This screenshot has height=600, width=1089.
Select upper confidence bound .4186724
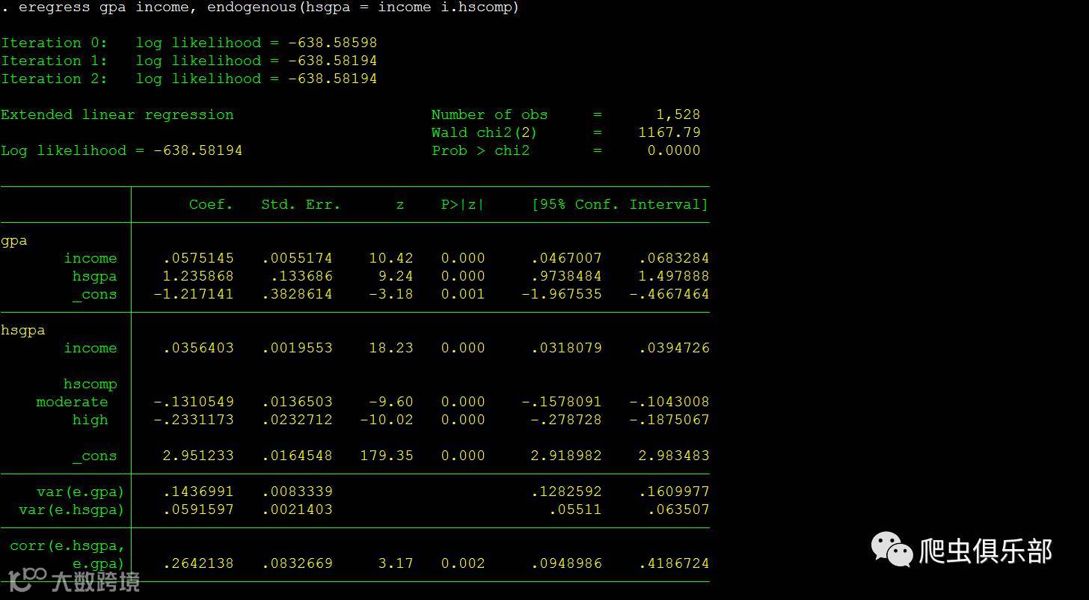674,563
